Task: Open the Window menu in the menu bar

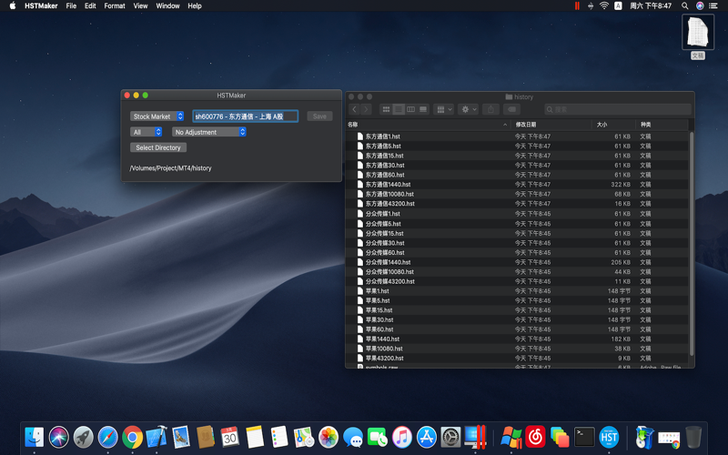Action: click(x=167, y=5)
